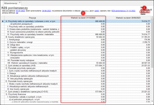Click 2023 value 51 393,25 in row B
The width and height of the screenshot is (154, 105).
pos(146,37)
